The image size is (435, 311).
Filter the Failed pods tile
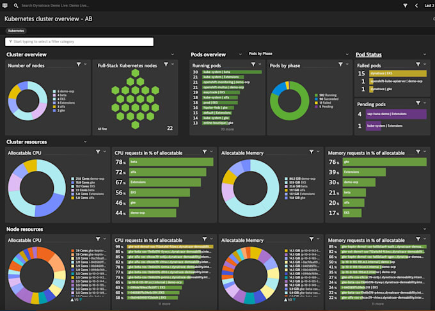[418, 65]
